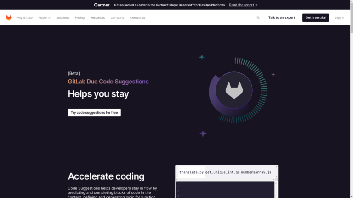The width and height of the screenshot is (353, 198).
Task: Open the Resources menu
Action: pos(97,17)
